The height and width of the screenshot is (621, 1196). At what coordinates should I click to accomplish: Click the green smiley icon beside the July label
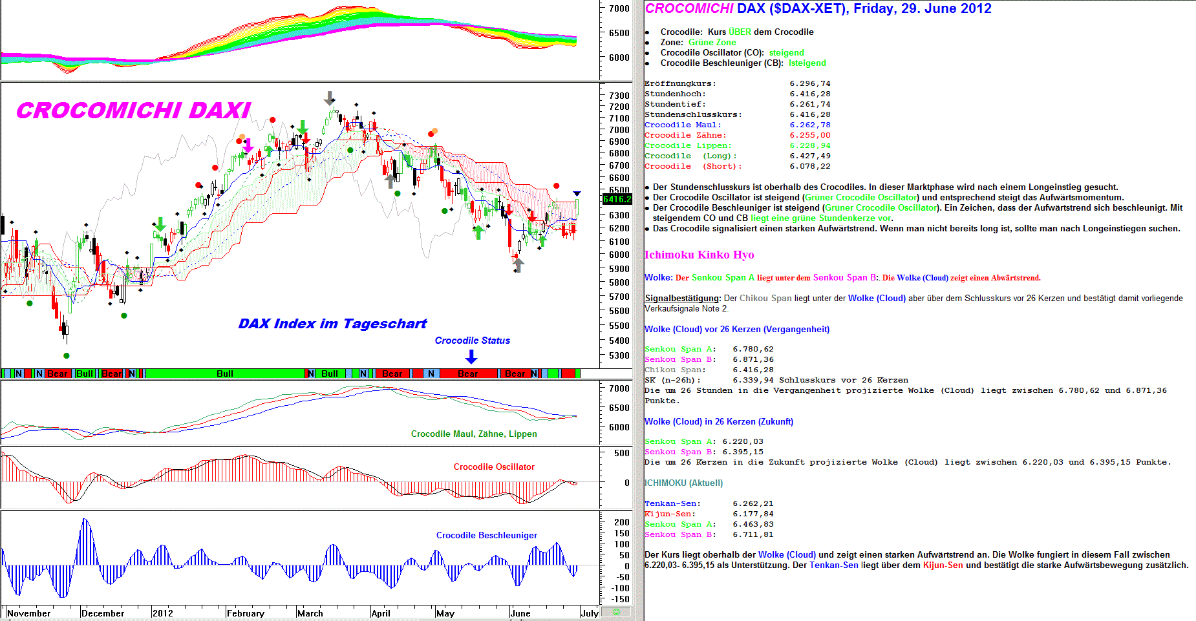616,611
